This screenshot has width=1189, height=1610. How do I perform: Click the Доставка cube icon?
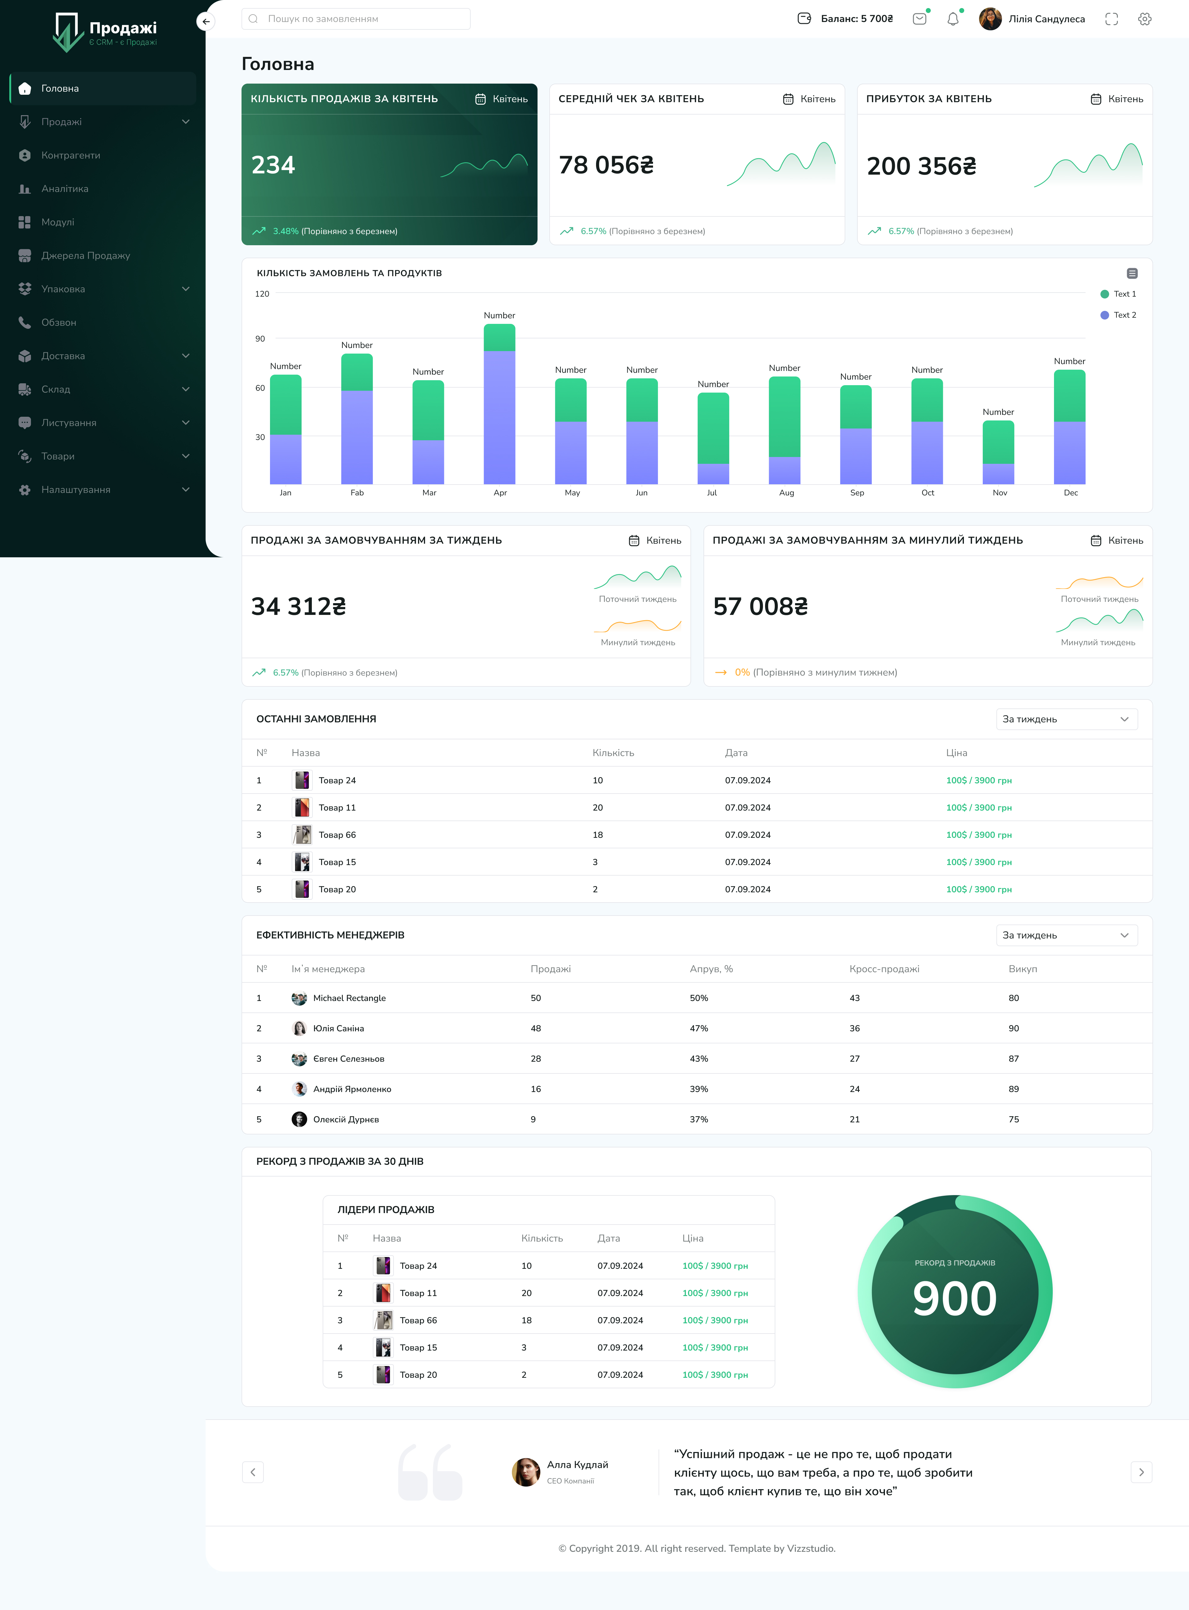(24, 356)
